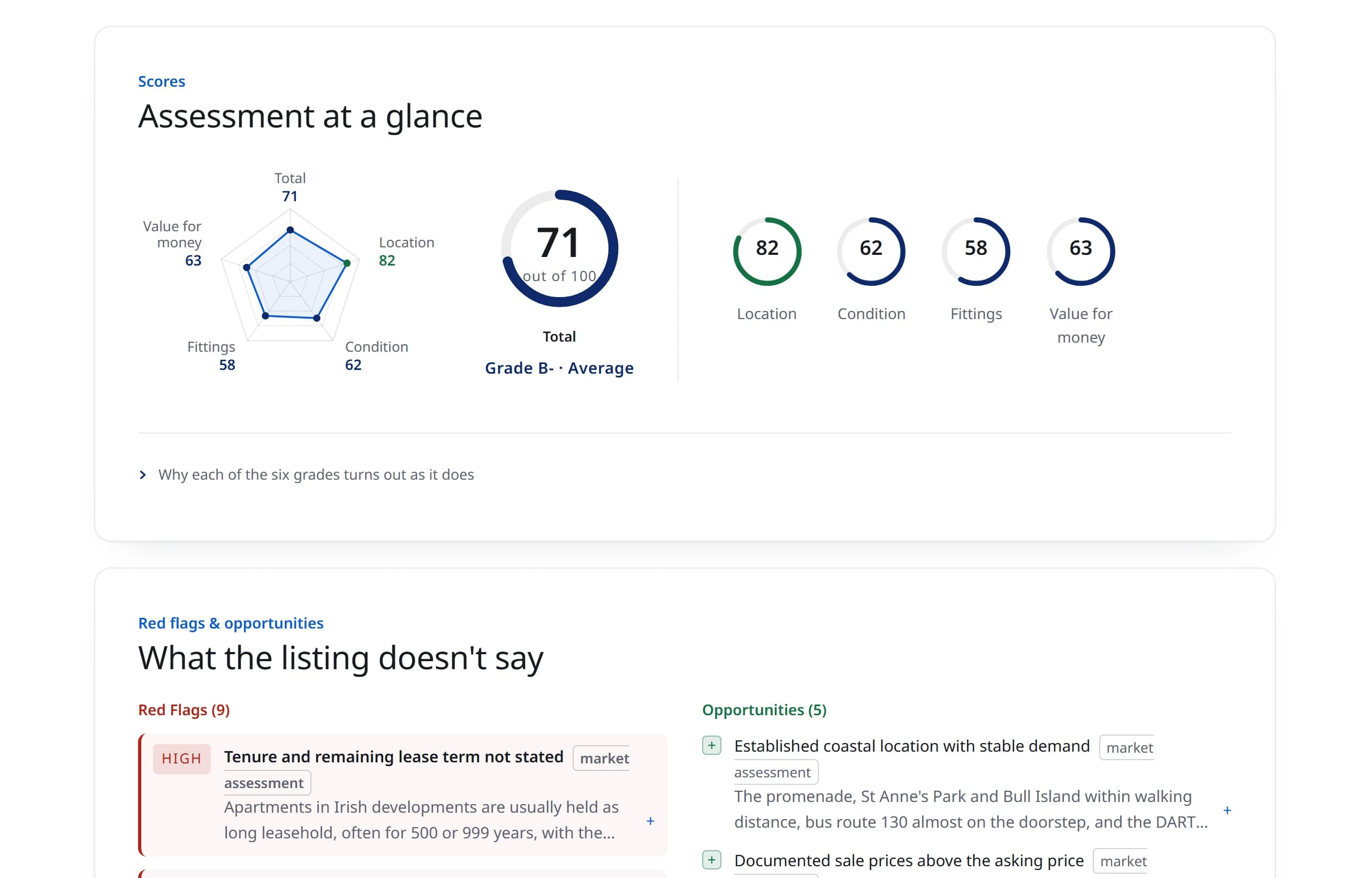
Task: Click the Value for money 63 score ring
Action: coord(1080,251)
